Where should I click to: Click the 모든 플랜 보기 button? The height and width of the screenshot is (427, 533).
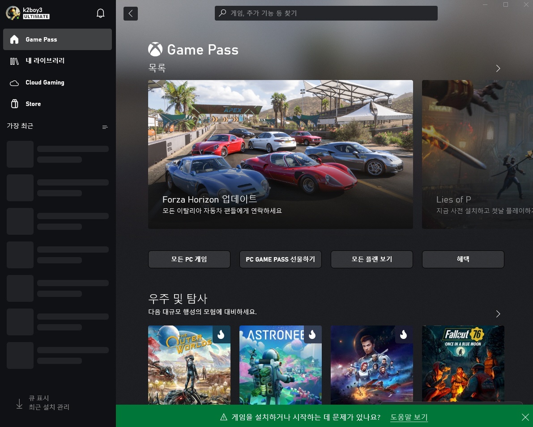point(372,259)
